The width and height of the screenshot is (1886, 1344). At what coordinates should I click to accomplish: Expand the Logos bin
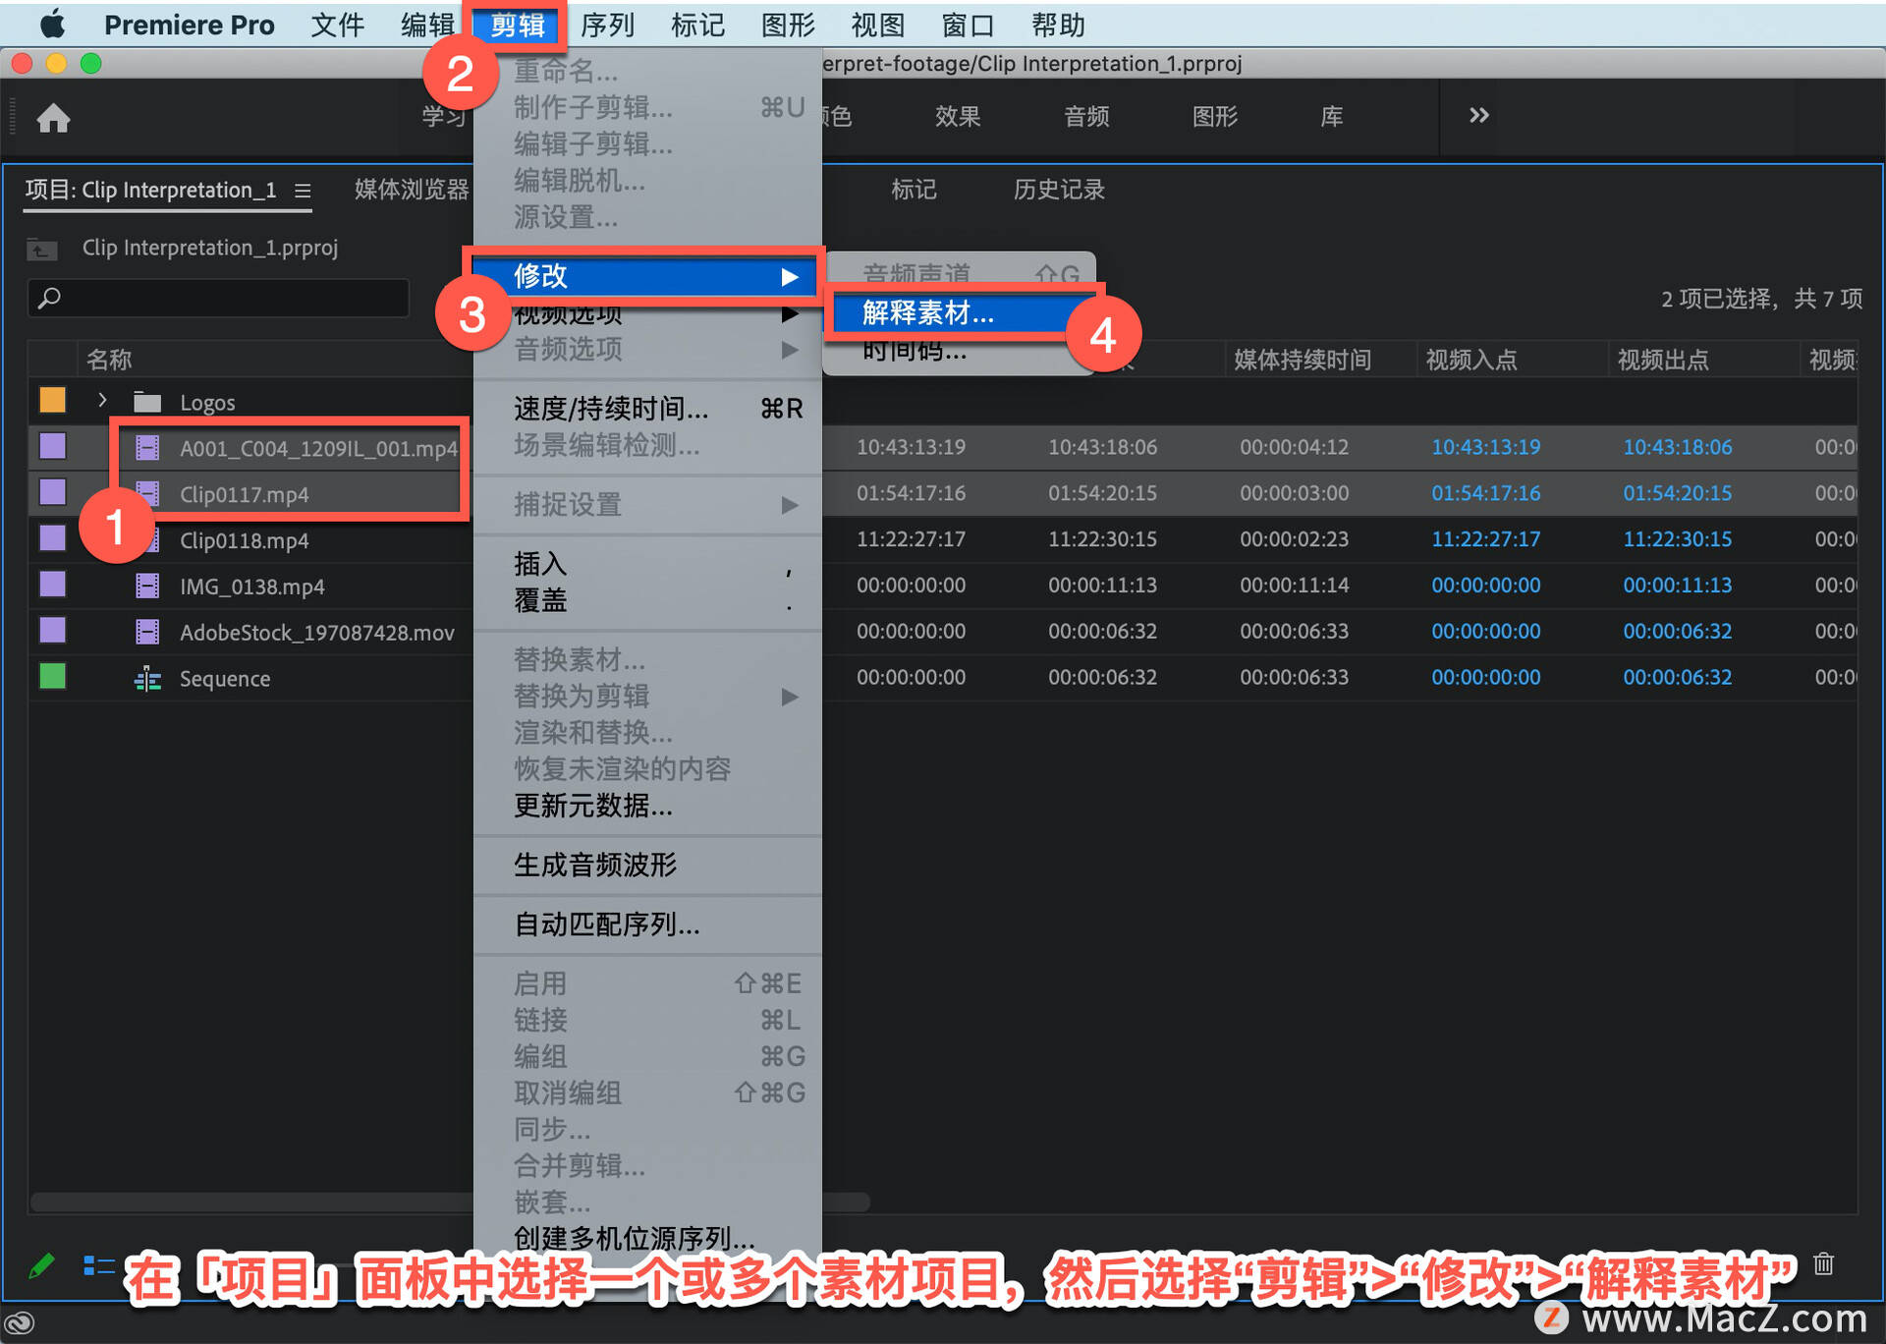(102, 401)
